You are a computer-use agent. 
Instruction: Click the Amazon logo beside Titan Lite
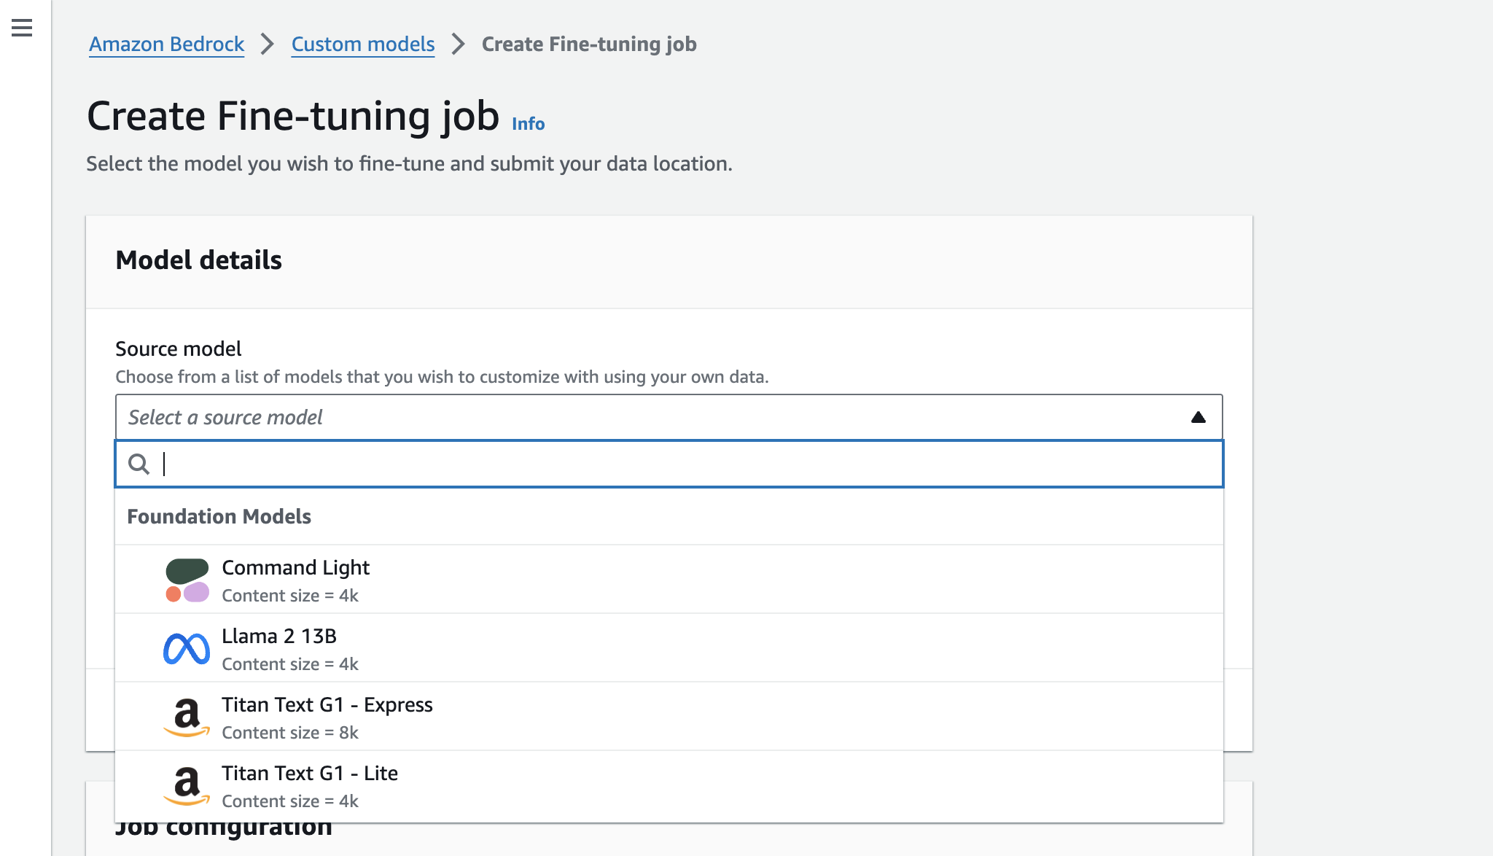[187, 786]
